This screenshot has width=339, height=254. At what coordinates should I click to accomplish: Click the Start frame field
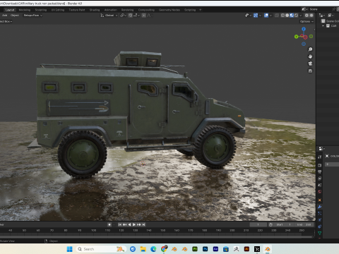pos(284,224)
